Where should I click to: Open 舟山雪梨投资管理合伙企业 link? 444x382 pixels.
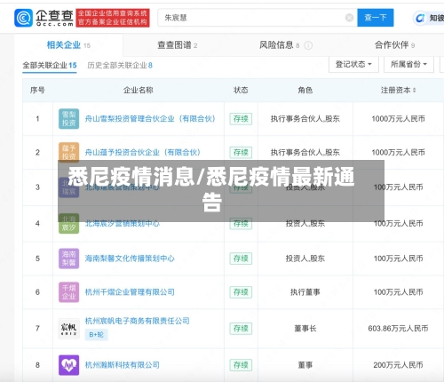(x=150, y=119)
